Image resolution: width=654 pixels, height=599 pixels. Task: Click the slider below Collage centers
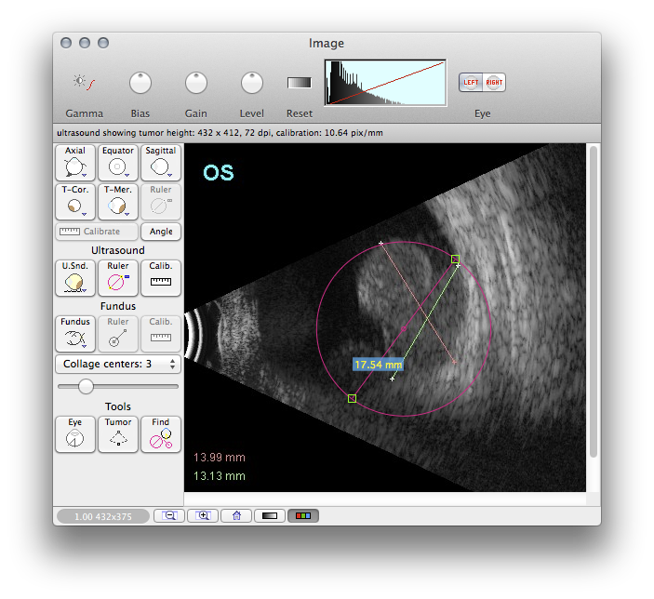(86, 386)
